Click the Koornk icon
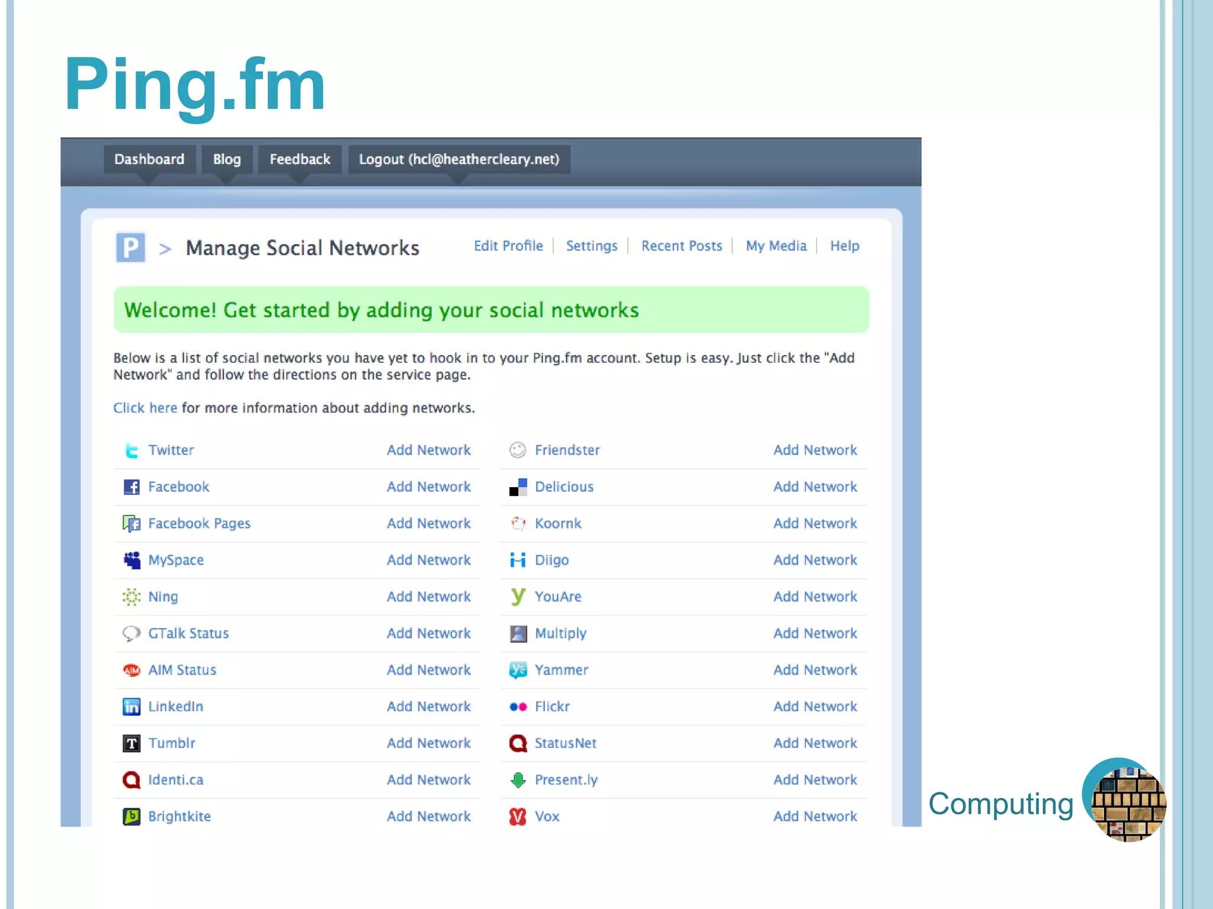Viewport: 1213px width, 909px height. (x=518, y=524)
